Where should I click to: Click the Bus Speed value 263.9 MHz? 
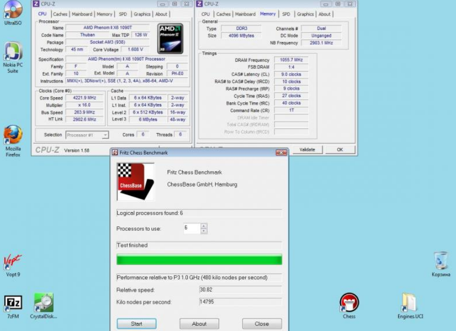(x=85, y=112)
